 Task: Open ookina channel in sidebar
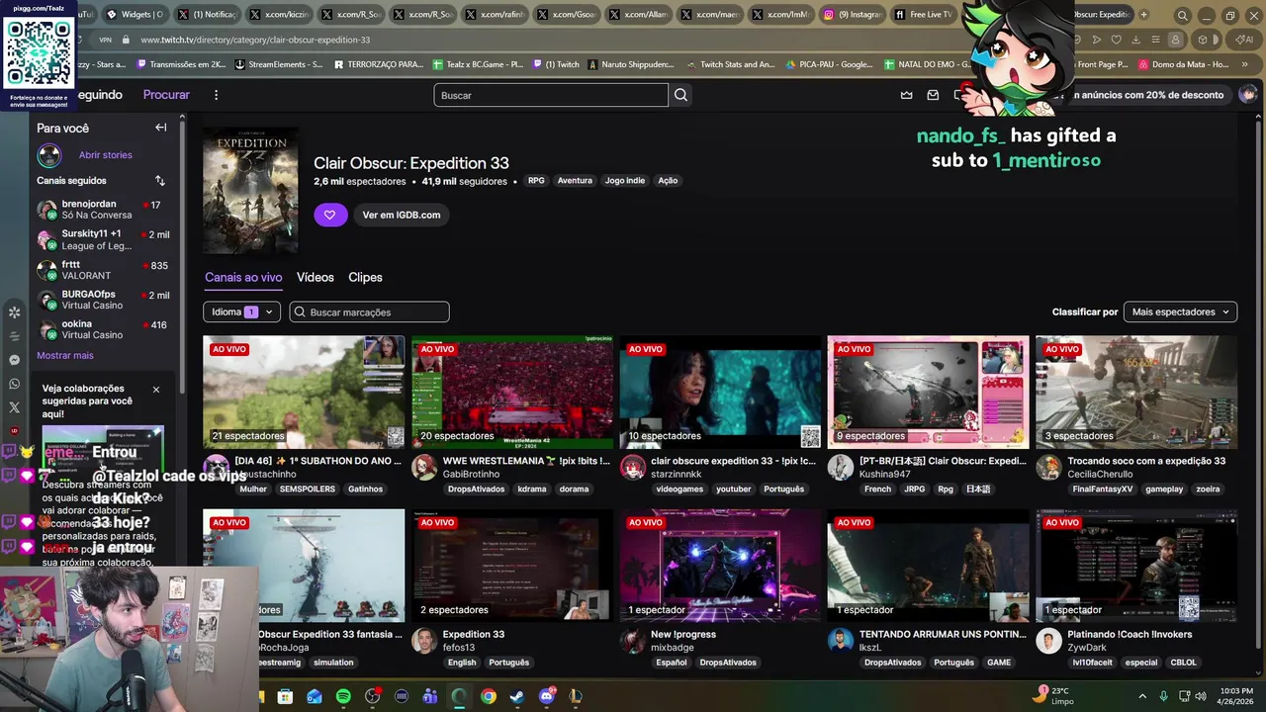(103, 329)
